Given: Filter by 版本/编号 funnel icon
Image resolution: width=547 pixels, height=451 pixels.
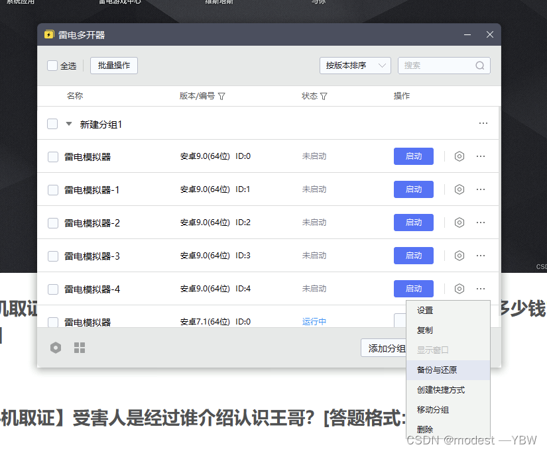Looking at the screenshot, I should click(x=221, y=96).
